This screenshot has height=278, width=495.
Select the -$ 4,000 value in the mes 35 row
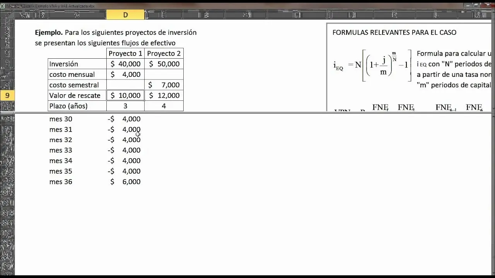pyautogui.click(x=124, y=171)
